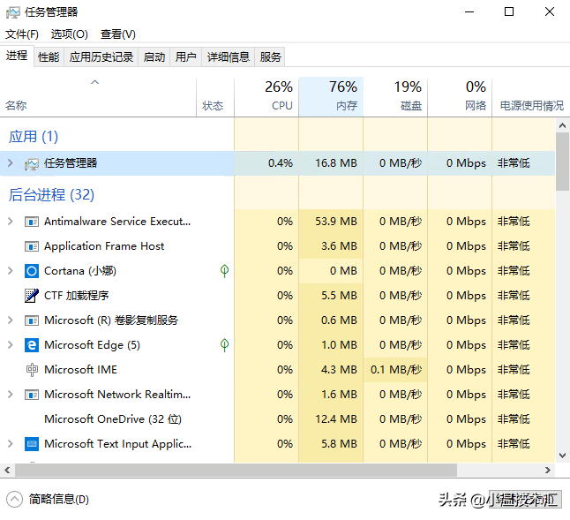Click the Microsoft Edge icon
Screen dimensions: 570x520
coord(32,345)
